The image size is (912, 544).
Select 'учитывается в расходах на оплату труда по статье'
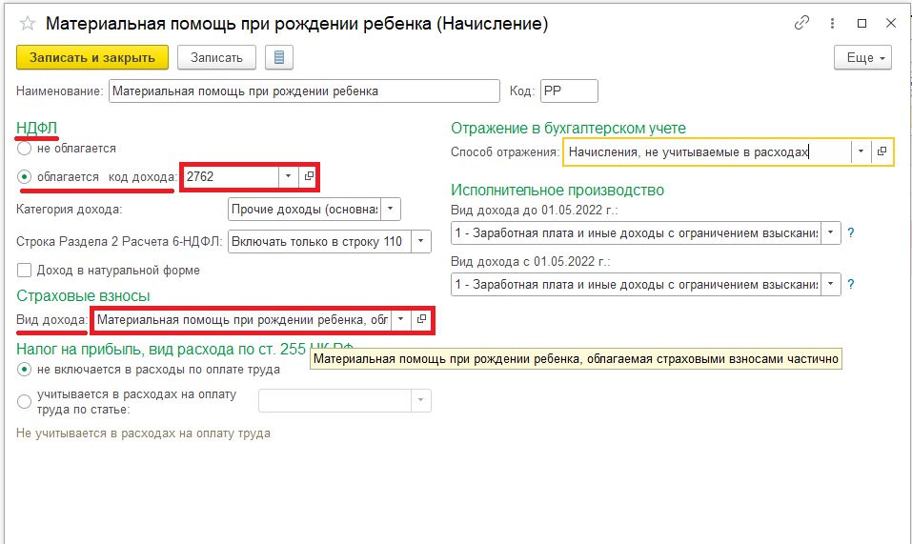(x=24, y=402)
